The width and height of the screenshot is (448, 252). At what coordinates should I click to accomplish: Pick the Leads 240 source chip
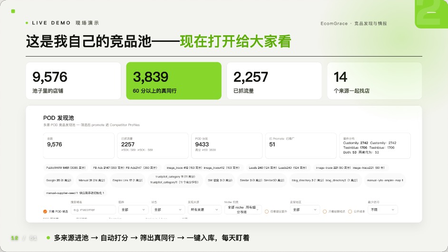[x=278, y=168]
